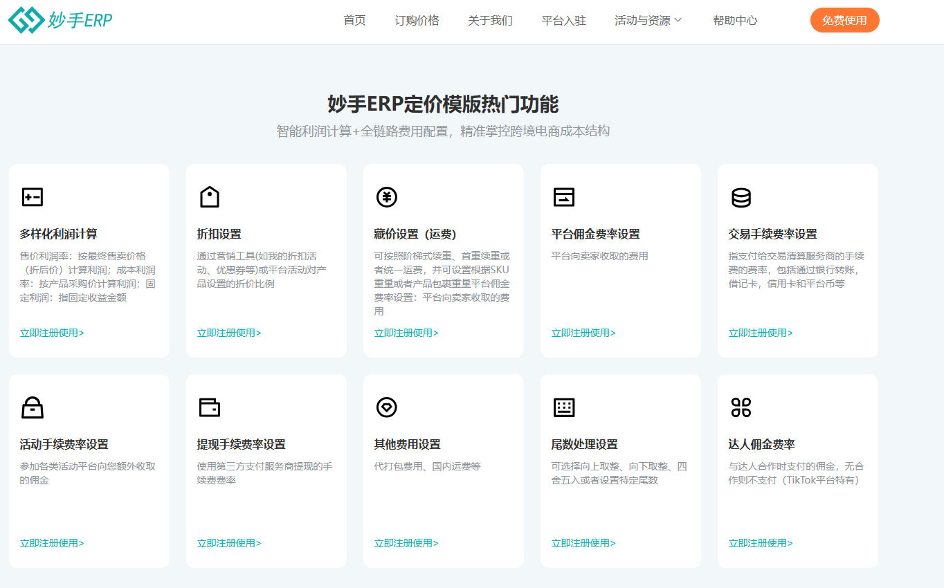The width and height of the screenshot is (944, 588).
Task: Click the description starting 可选择向上取整
Action: (x=619, y=473)
